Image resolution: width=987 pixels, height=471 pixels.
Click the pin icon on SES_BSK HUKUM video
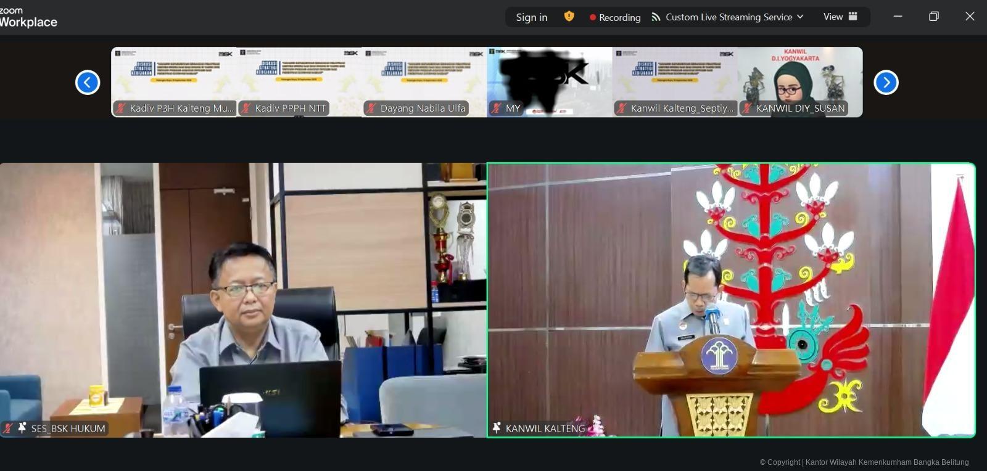click(22, 428)
